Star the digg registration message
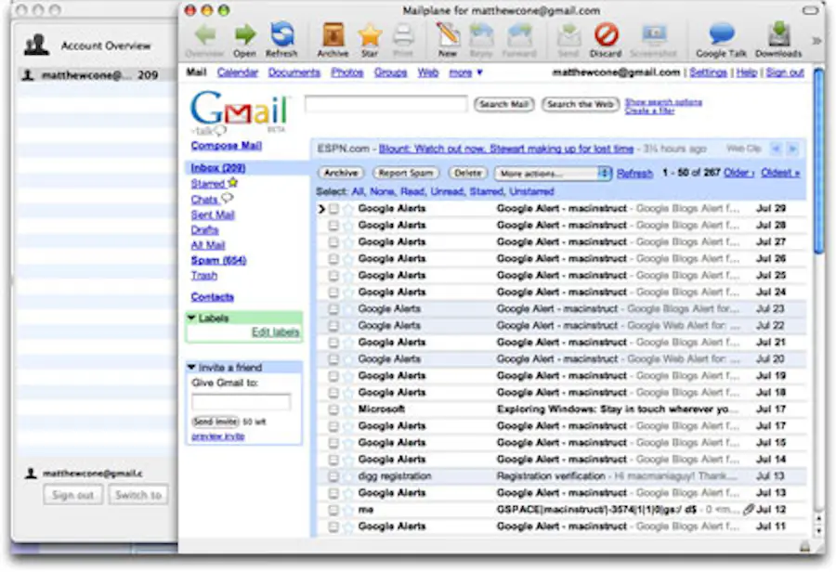836x572 pixels. pos(348,475)
